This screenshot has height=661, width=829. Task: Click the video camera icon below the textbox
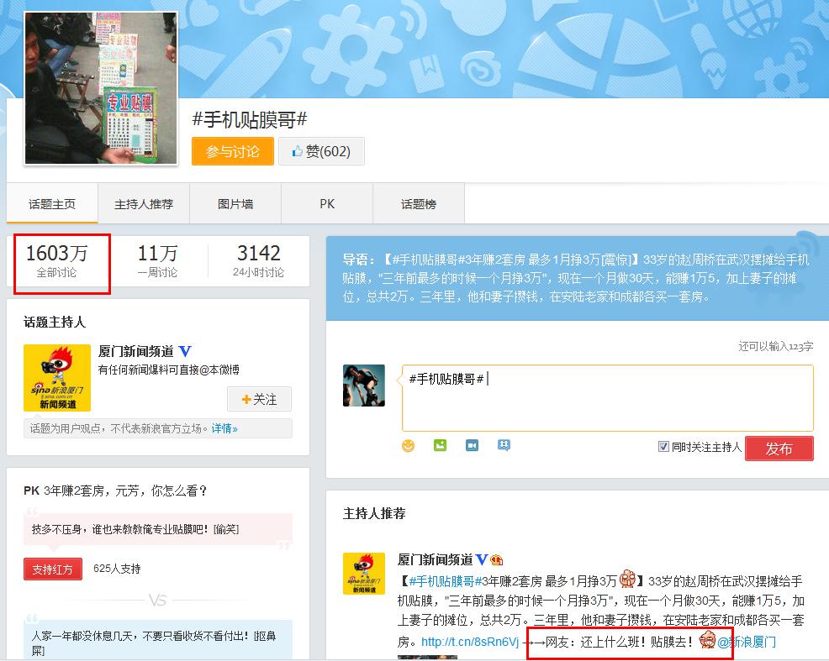(x=472, y=446)
